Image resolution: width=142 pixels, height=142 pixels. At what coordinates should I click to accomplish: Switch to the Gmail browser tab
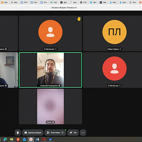[x=14, y=2]
